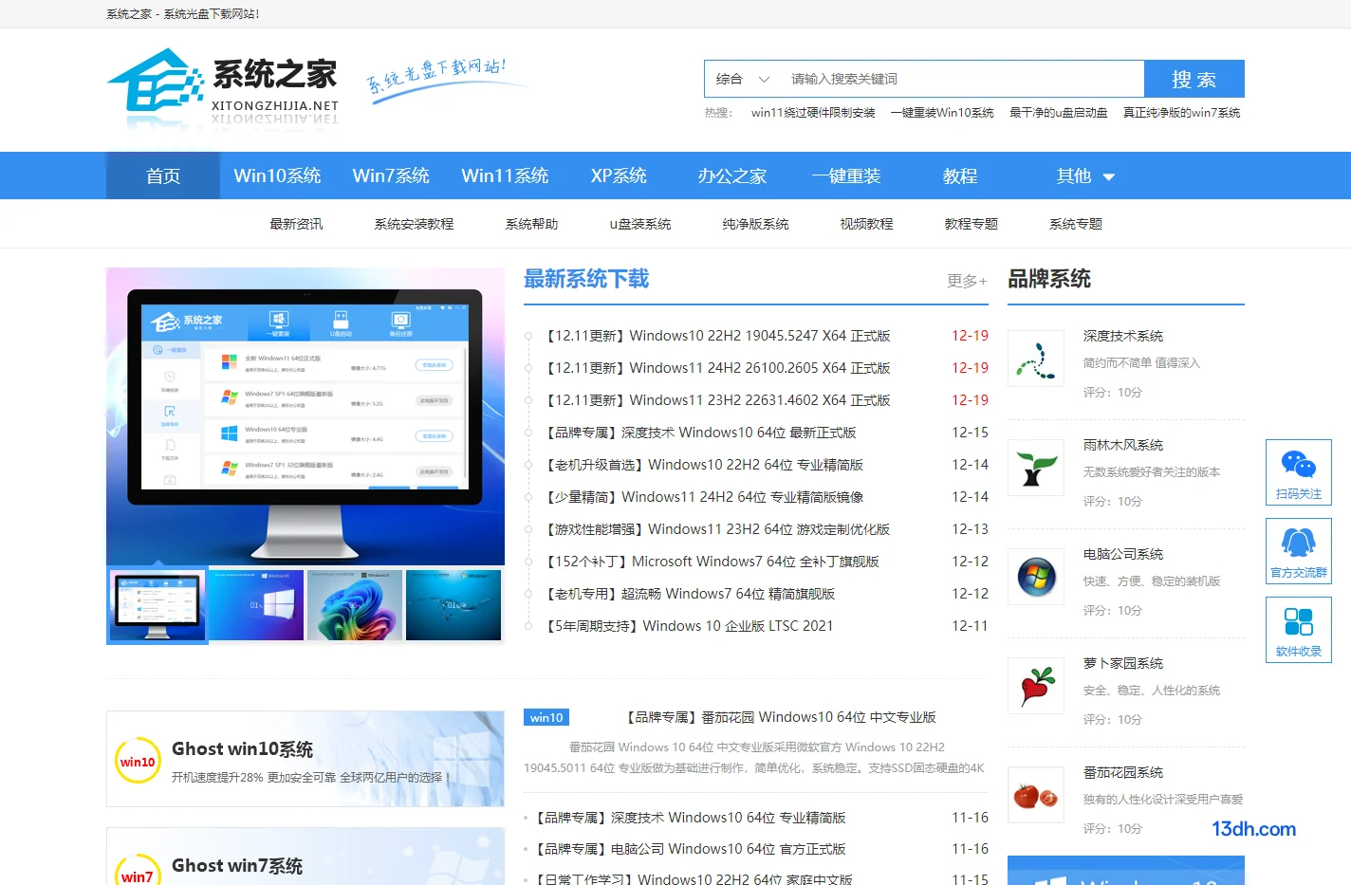
Task: Click the Ghost win10系统 banner title
Action: tap(243, 749)
